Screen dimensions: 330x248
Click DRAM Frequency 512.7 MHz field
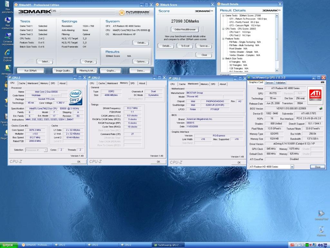pyautogui.click(x=132, y=108)
